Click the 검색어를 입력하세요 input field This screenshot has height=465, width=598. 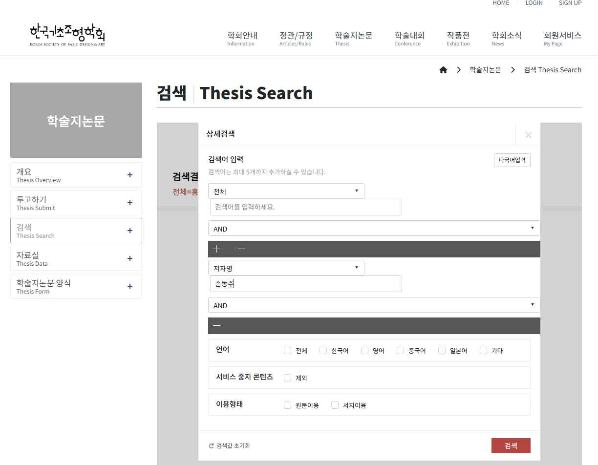pos(306,207)
